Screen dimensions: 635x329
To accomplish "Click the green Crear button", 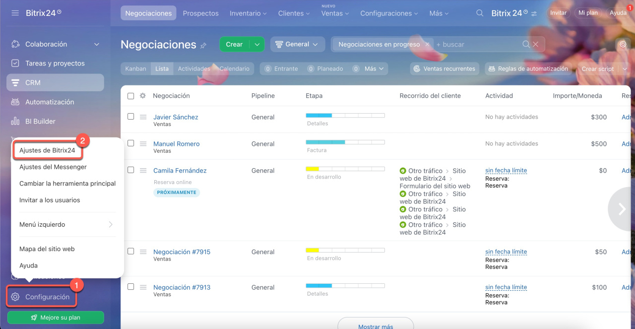I will coord(234,44).
